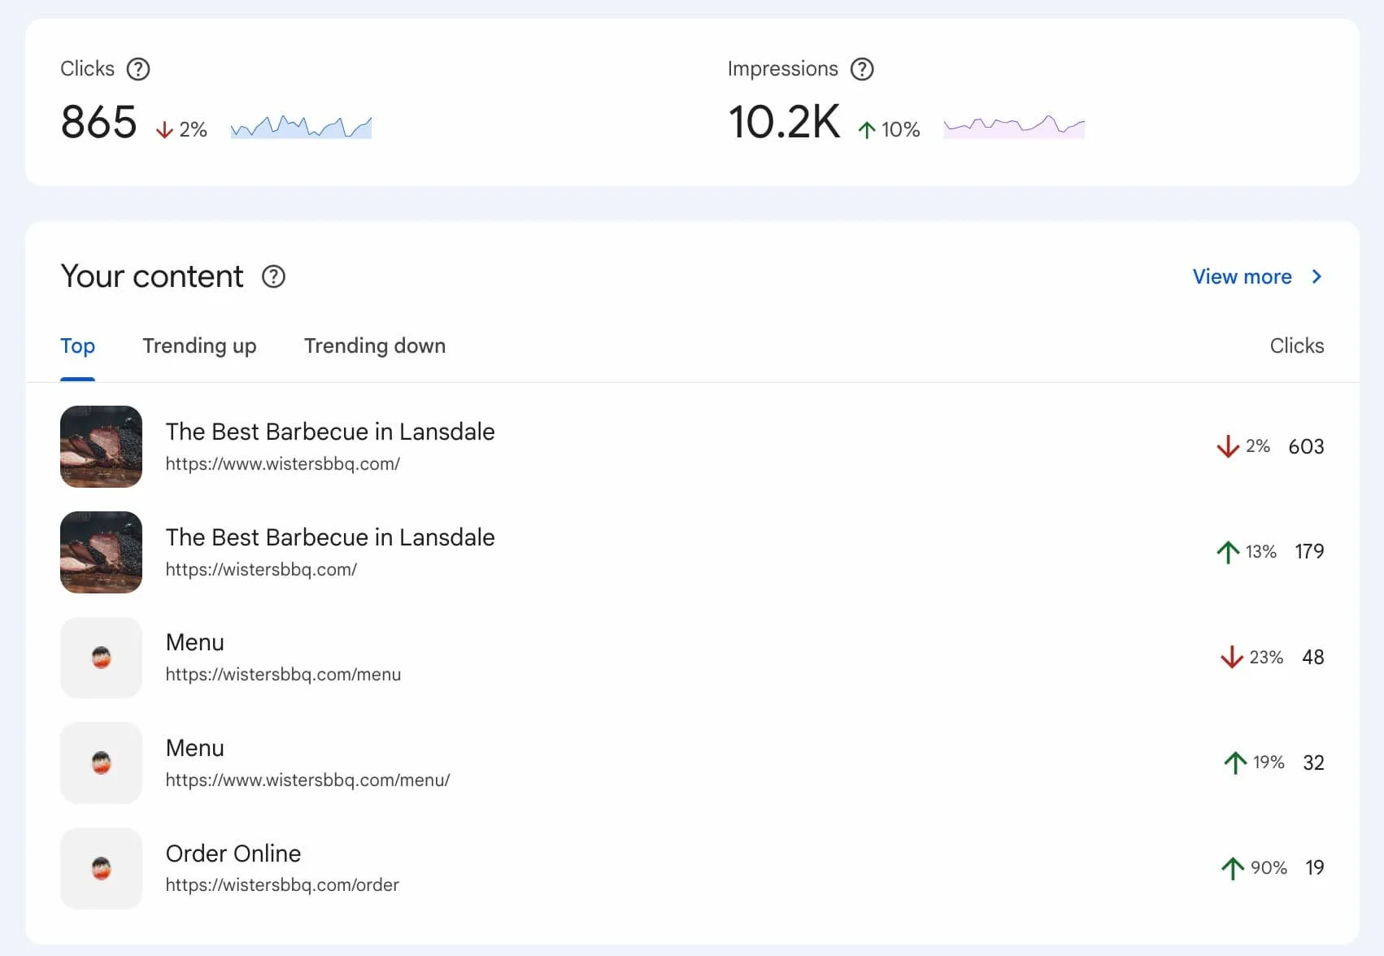Click the URL https://wistersbbq.com/order
Screen dimensions: 1384x956
282,885
